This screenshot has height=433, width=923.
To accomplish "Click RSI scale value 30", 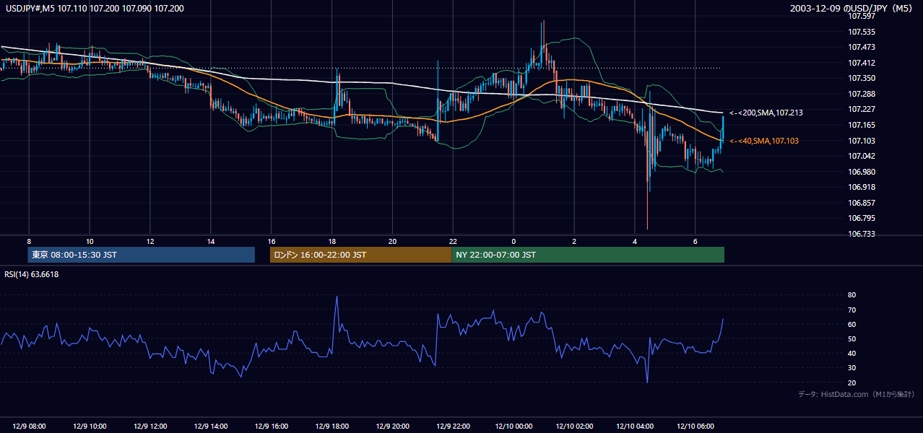I will point(851,367).
